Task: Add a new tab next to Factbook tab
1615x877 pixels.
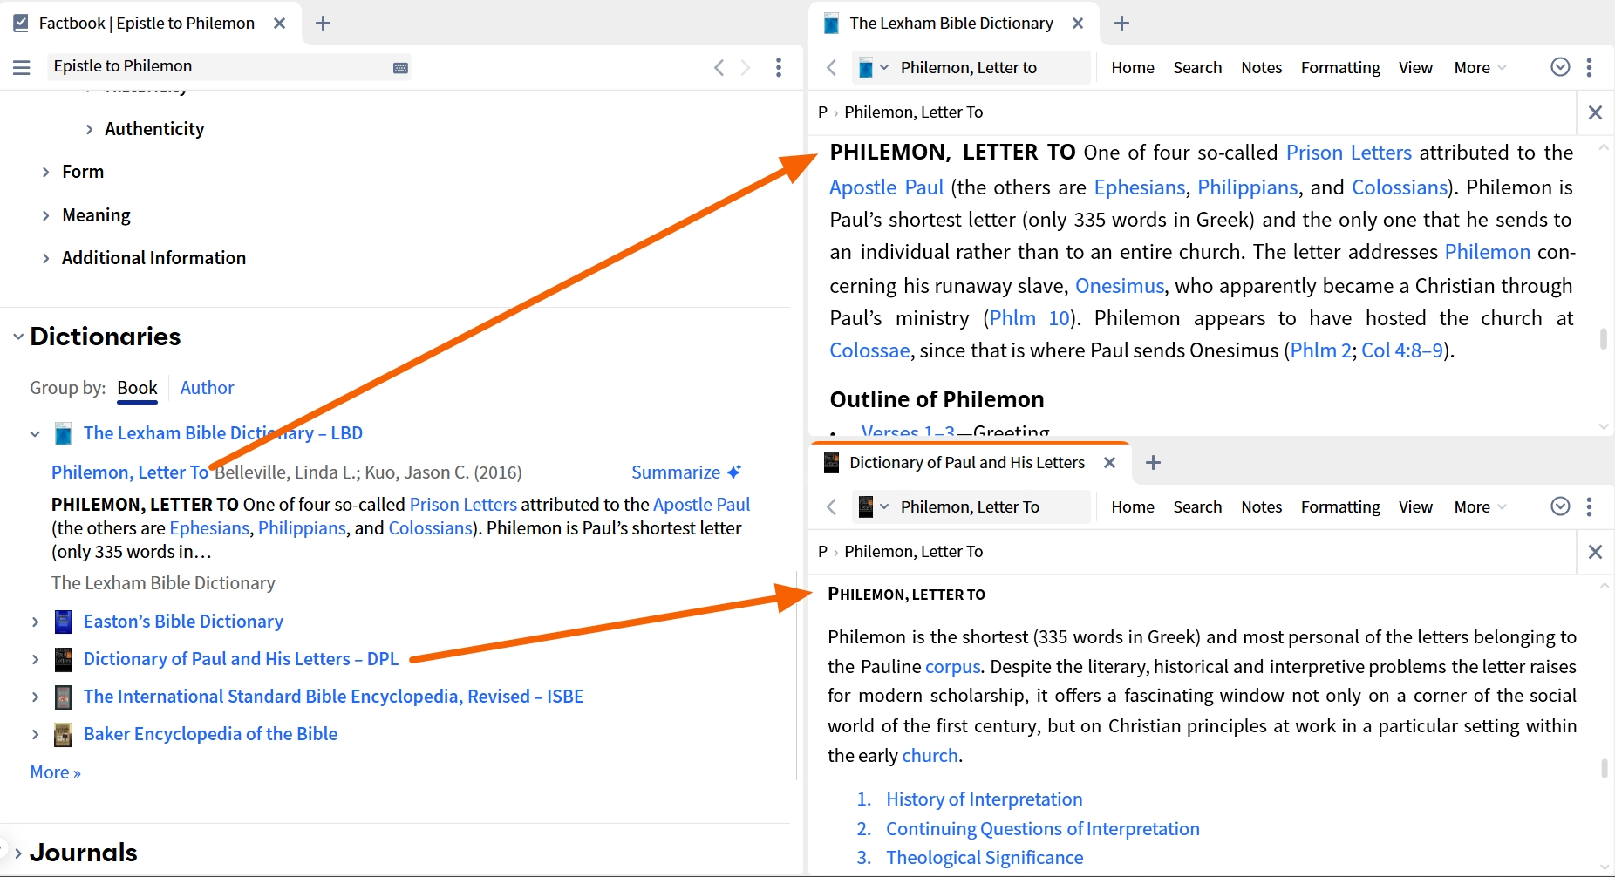Action: (x=323, y=24)
